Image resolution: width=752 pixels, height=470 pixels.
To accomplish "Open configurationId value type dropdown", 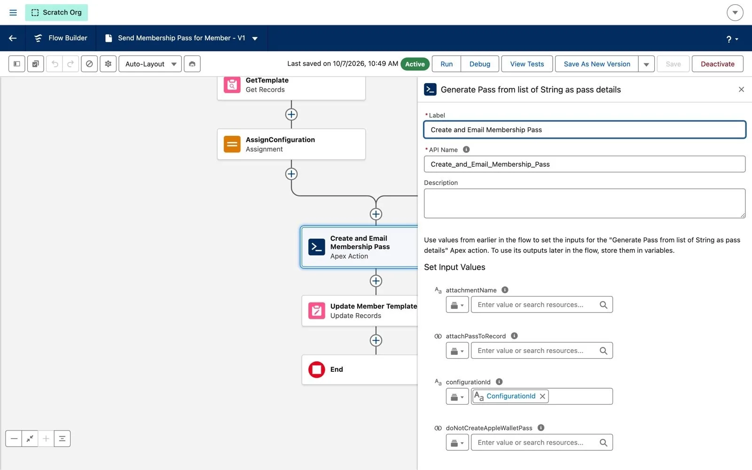I will (457, 396).
